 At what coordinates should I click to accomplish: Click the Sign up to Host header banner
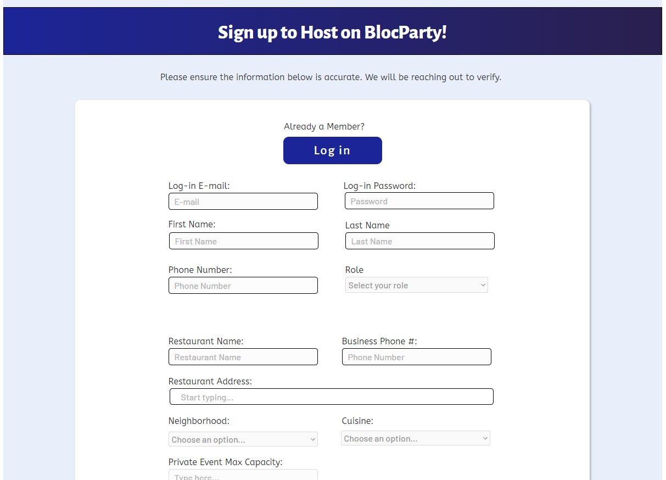point(333,31)
